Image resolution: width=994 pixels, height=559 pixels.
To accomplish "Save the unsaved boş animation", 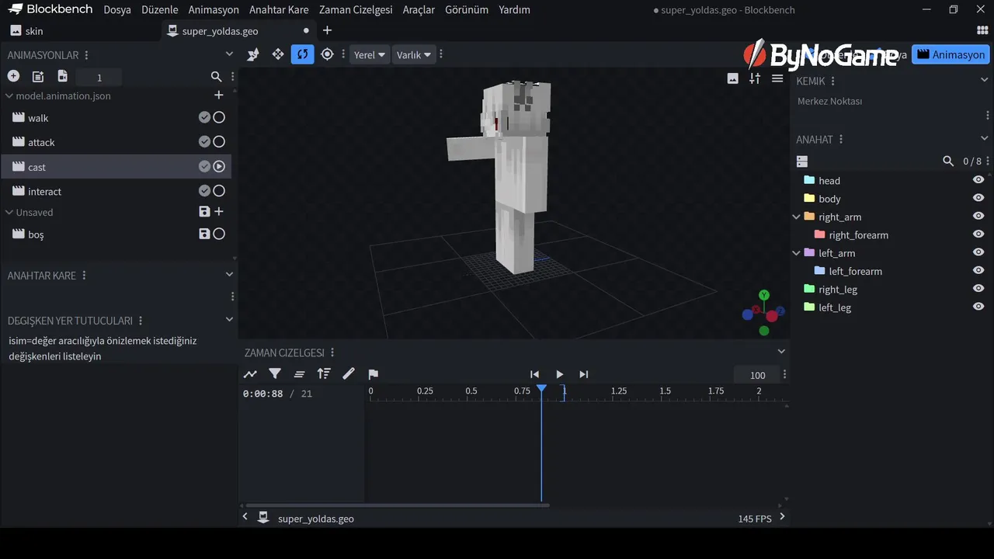I will [204, 234].
